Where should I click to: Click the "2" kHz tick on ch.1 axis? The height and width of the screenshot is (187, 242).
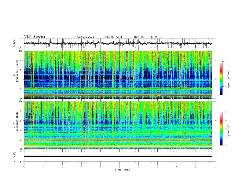(x=21, y=89)
